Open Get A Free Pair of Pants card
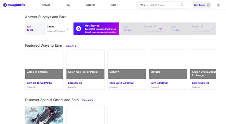 click(x=85, y=70)
